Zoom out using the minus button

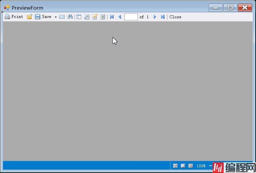click(210, 166)
